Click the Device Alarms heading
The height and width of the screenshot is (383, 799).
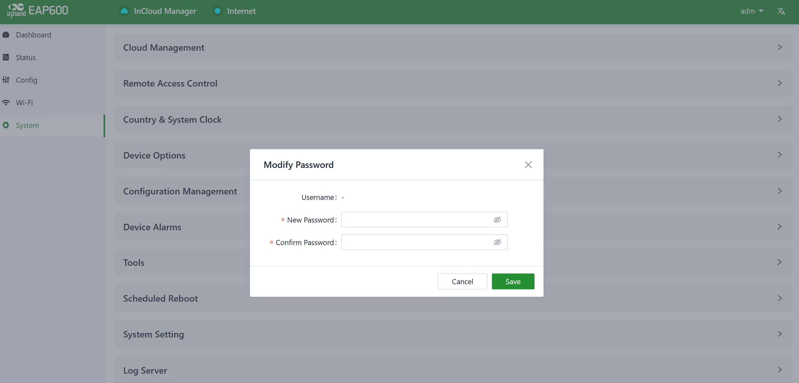coord(152,227)
